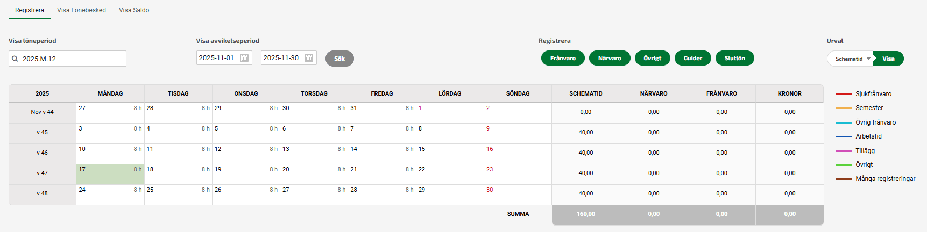927x232 pixels.
Task: Register Frånvaro with the green button
Action: (563, 58)
